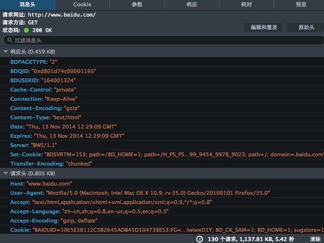This screenshot has height=243, width=324.
Task: Click the green 200 OK status dot
Action: pos(26,30)
